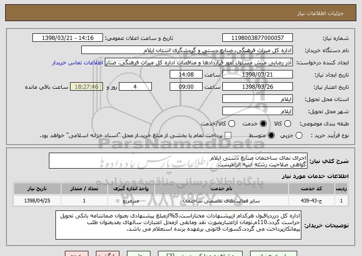Click the need number field 1198003877000057

[x=258, y=38]
